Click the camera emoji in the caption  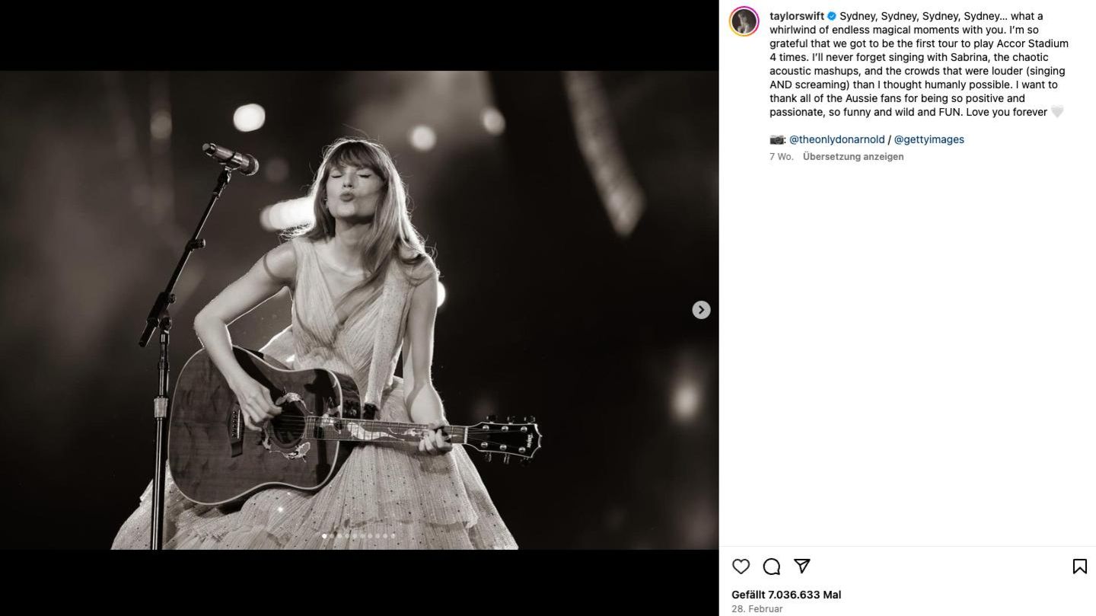click(776, 139)
